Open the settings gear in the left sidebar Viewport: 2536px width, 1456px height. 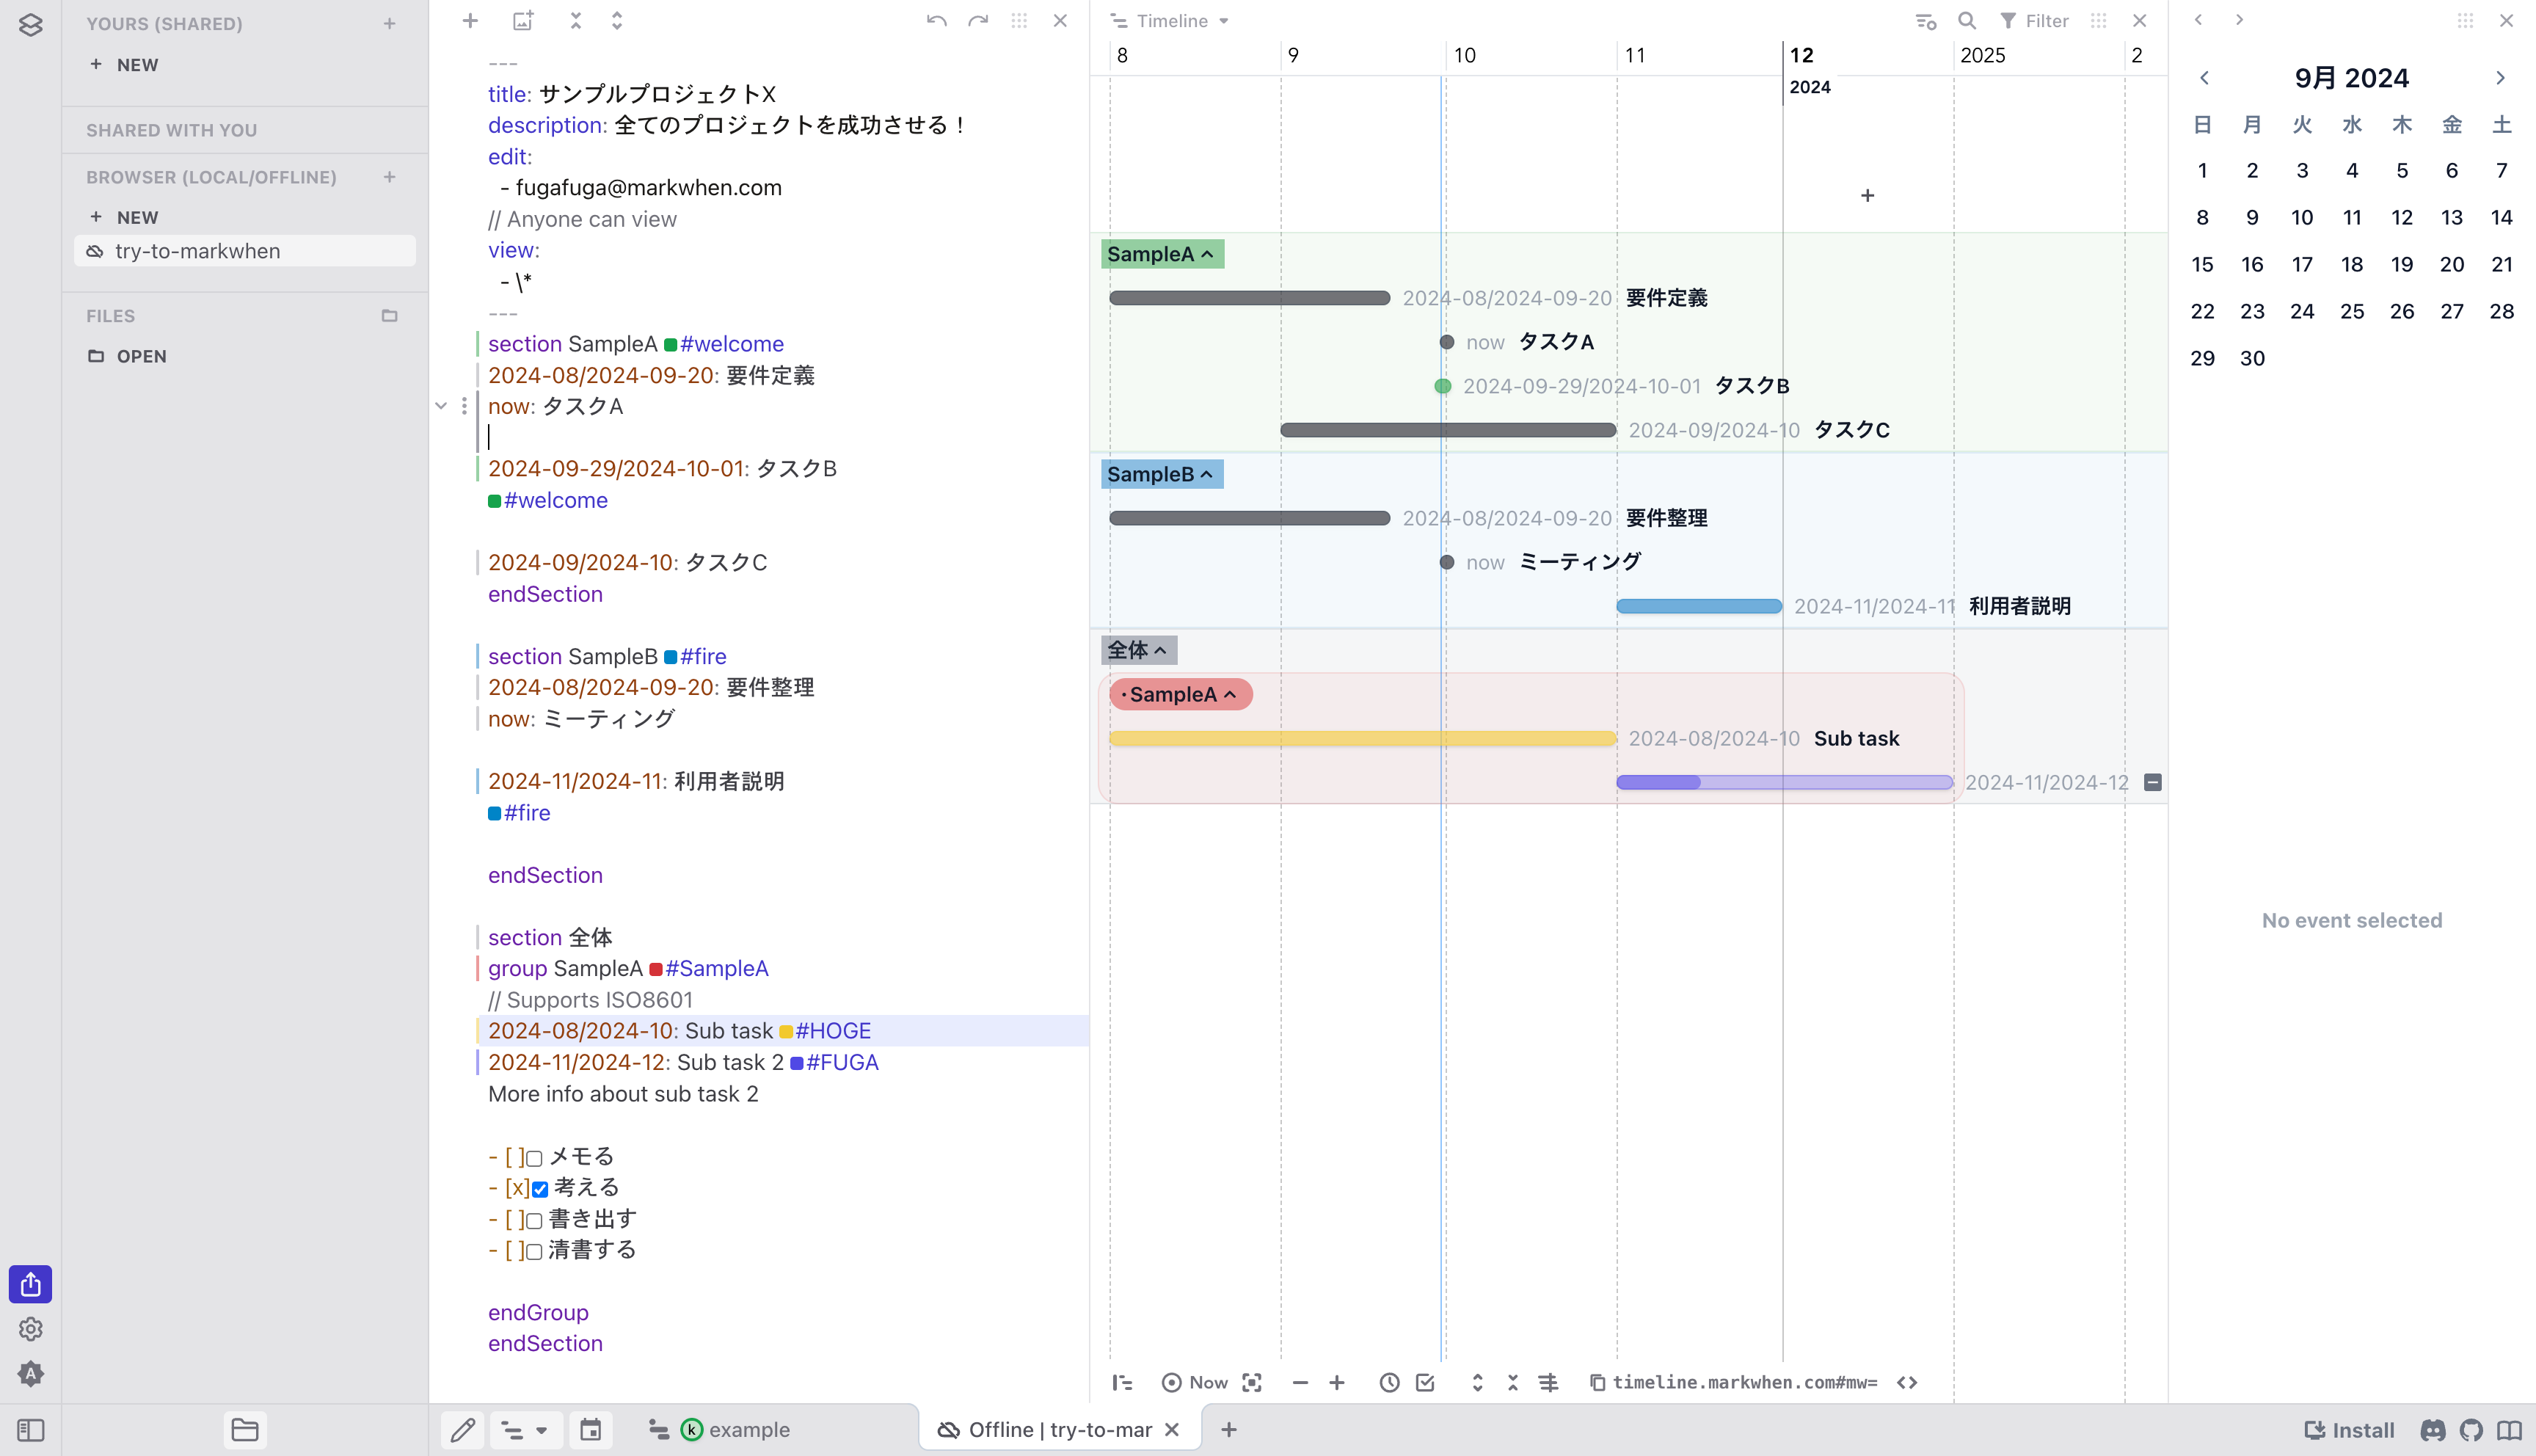click(30, 1330)
